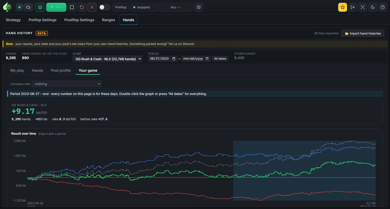Image resolution: width=390 pixels, height=209 pixels.
Task: Open the Compare with dropdown
Action: tap(67, 84)
